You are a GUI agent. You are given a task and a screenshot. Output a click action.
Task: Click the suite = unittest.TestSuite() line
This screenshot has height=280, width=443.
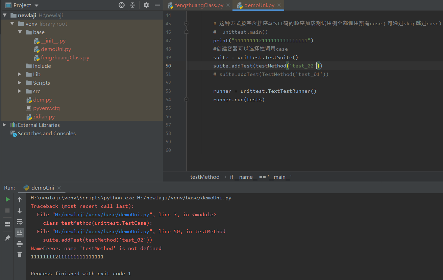(x=256, y=57)
